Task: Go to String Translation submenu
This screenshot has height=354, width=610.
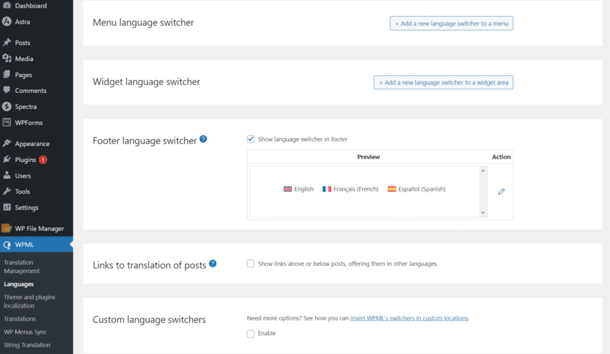Action: click(x=27, y=344)
